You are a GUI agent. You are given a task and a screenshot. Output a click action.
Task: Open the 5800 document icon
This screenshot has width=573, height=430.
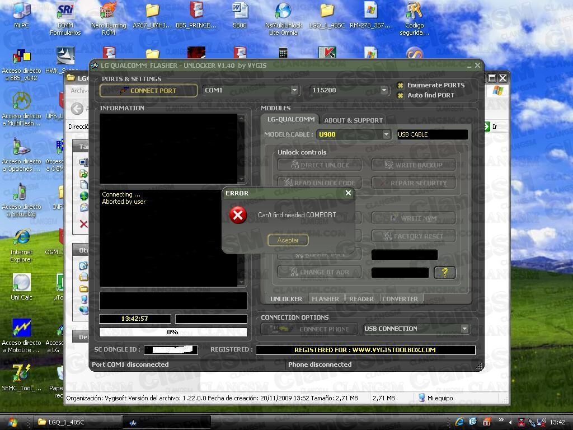coord(239,15)
